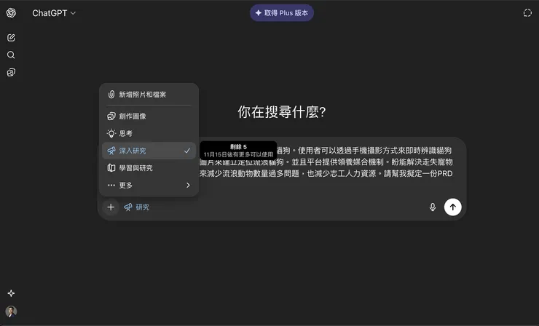Click the paperclip icon for 新增照片和檔案
This screenshot has width=539, height=326.
[111, 95]
